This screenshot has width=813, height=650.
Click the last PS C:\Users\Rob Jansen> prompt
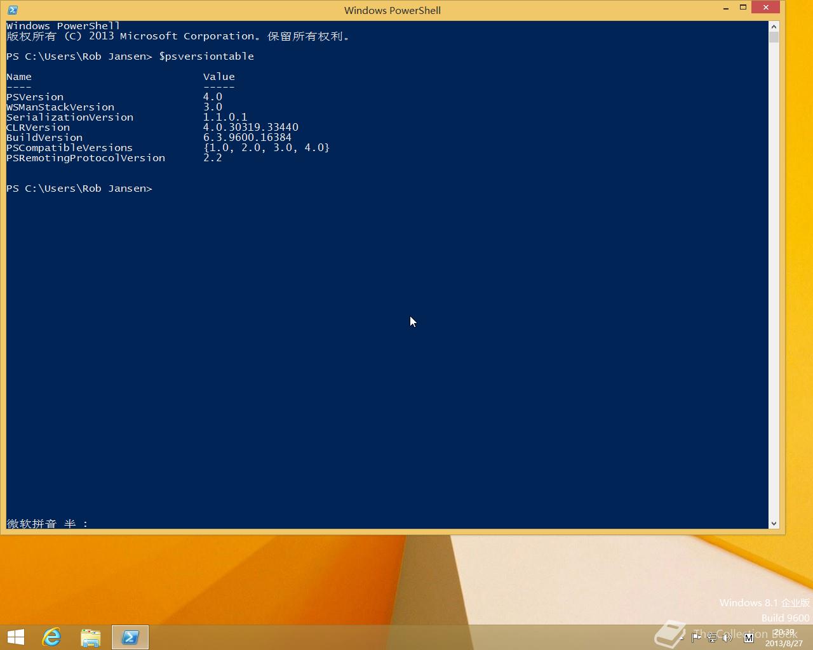[x=79, y=189]
